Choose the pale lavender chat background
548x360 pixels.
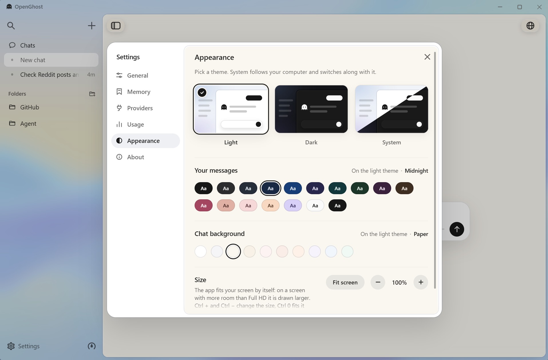pos(315,251)
